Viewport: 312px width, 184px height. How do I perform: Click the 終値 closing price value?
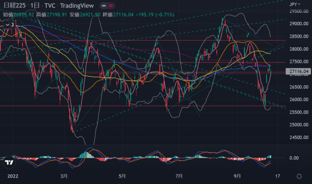click(136, 14)
